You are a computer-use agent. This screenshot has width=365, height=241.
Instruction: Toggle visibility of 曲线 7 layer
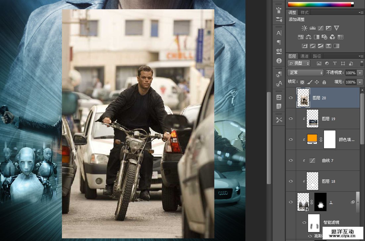(291, 160)
